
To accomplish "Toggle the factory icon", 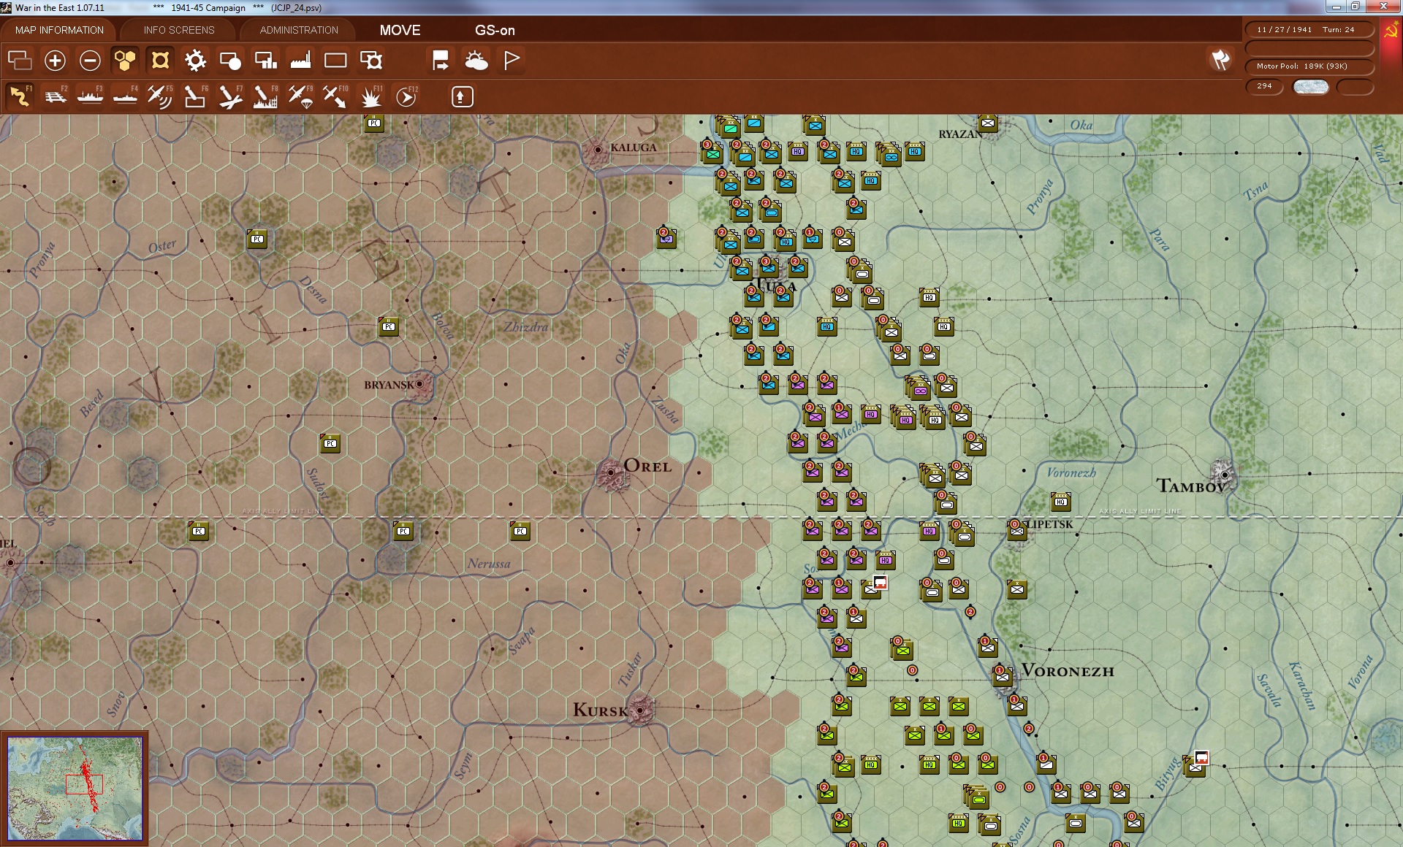I will pyautogui.click(x=300, y=60).
